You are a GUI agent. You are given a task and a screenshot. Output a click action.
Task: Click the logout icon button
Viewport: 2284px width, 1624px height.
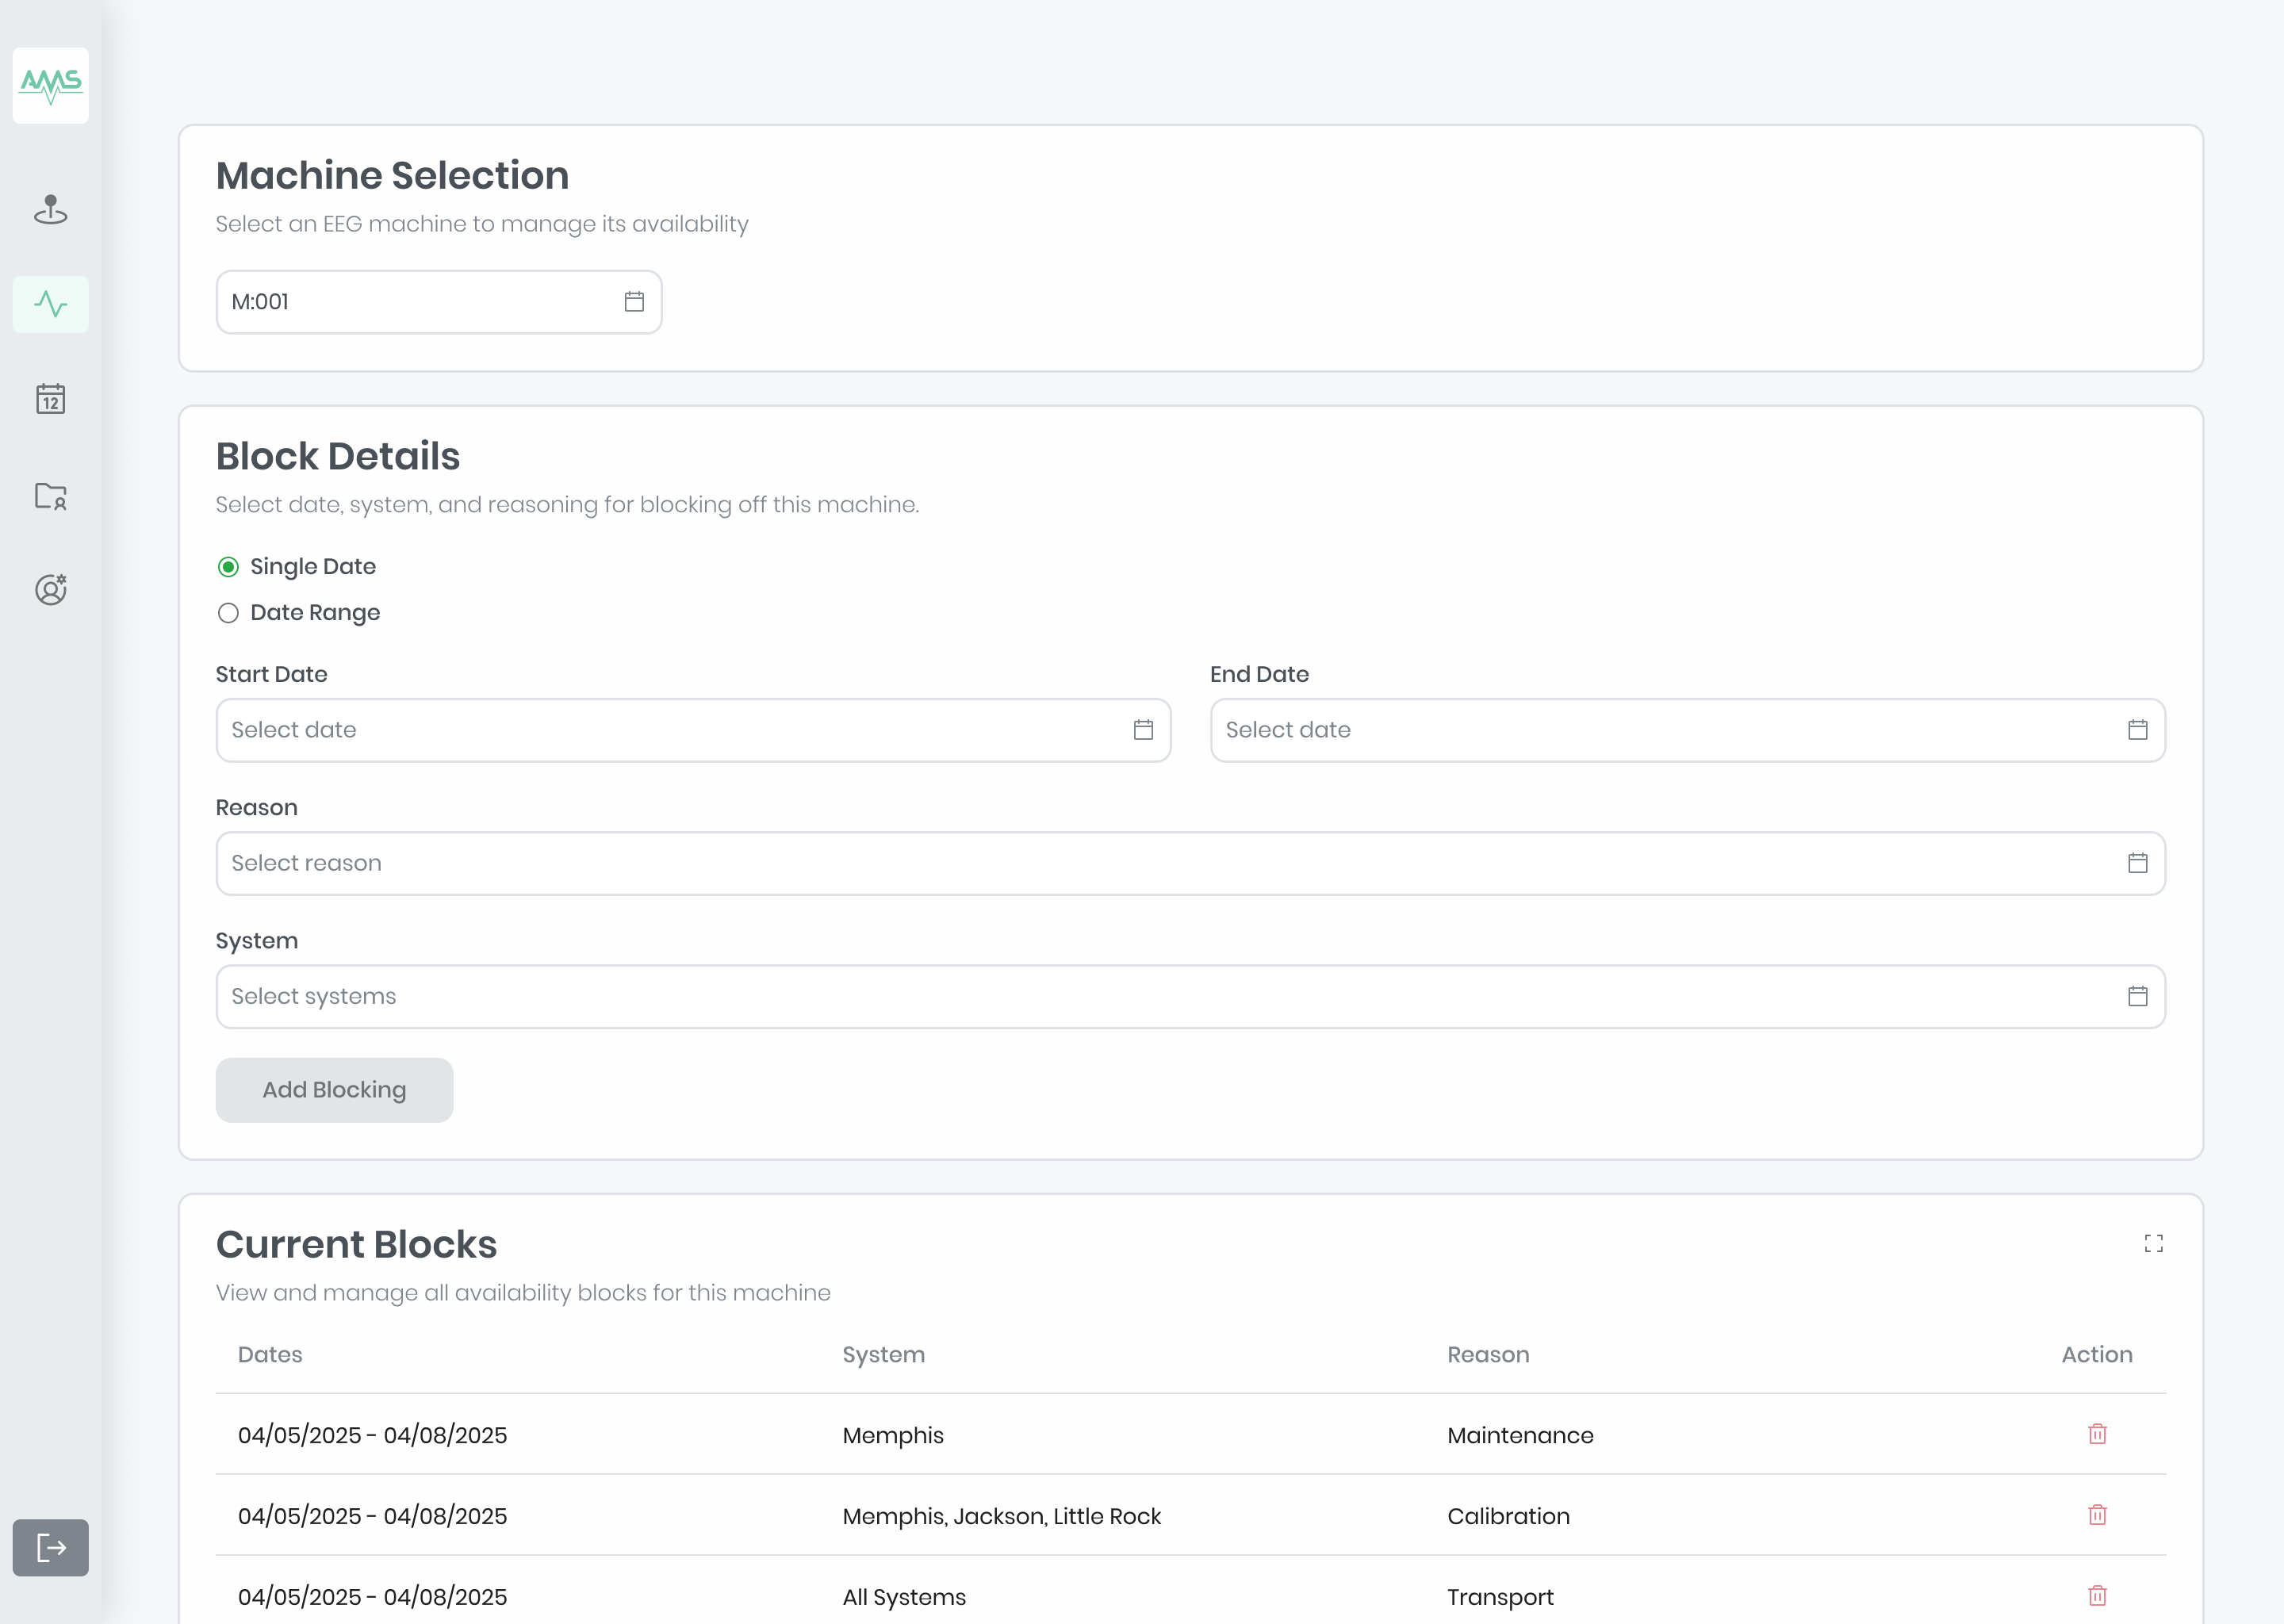pos(50,1547)
